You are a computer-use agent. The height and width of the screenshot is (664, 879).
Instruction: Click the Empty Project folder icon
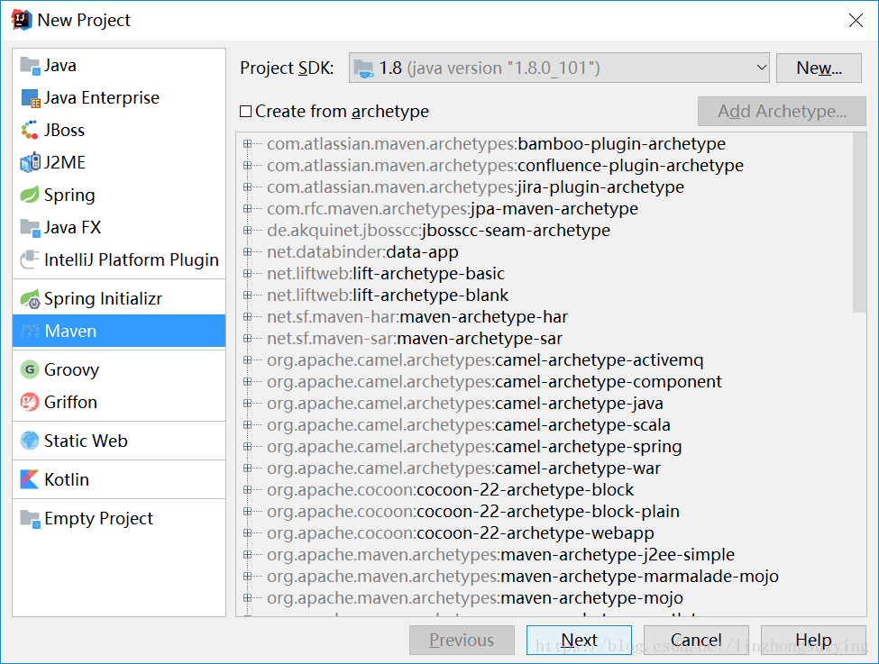pyautogui.click(x=31, y=518)
